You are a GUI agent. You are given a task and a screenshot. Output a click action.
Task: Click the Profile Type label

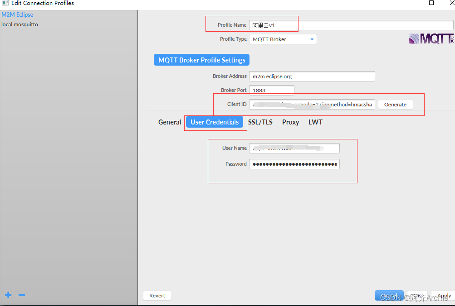(233, 39)
